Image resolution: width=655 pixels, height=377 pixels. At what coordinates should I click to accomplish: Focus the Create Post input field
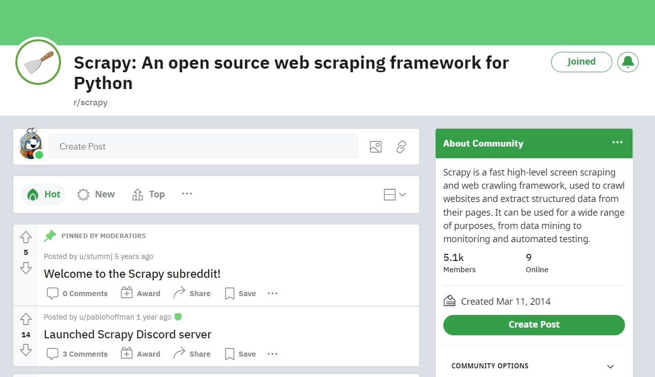click(203, 147)
